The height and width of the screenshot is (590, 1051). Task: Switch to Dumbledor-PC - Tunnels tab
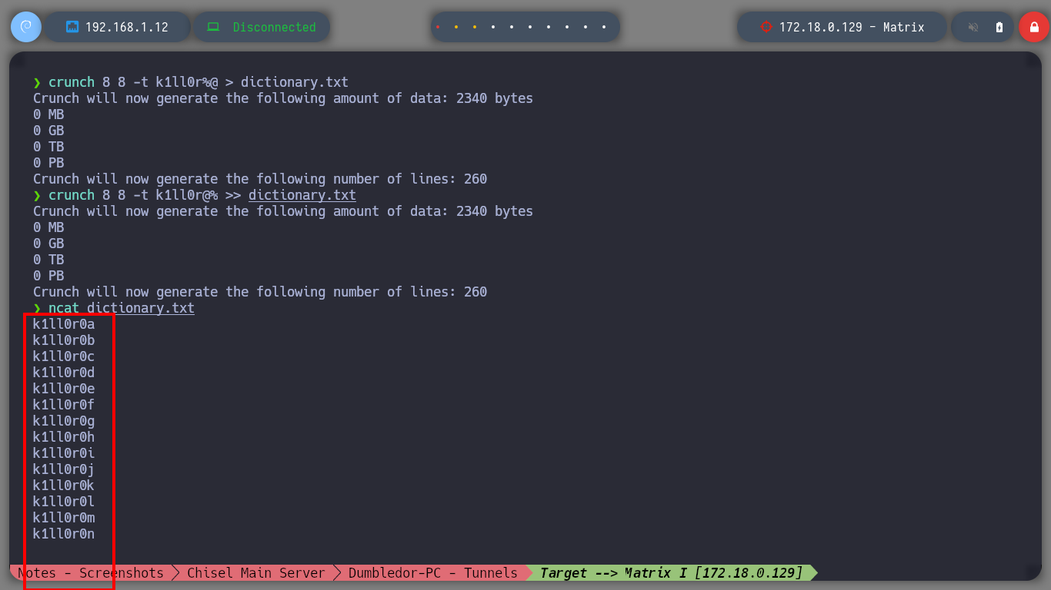(x=433, y=573)
